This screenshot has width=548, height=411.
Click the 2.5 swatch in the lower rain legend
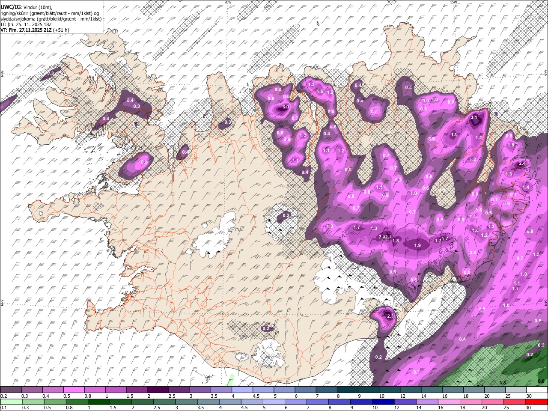coord(164,402)
